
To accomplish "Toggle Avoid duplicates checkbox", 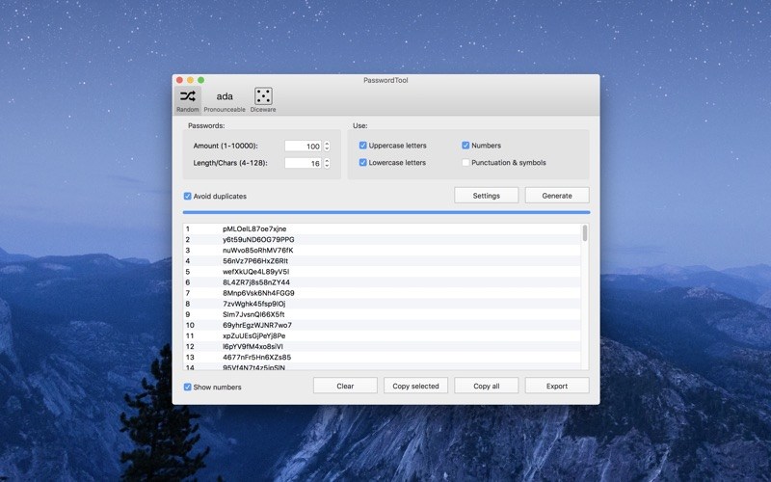I will point(188,196).
